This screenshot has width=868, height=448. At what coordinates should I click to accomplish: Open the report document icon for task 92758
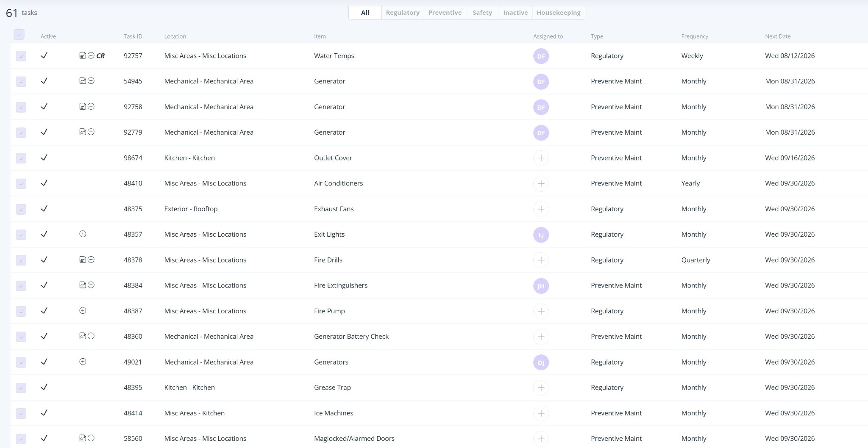click(x=83, y=106)
